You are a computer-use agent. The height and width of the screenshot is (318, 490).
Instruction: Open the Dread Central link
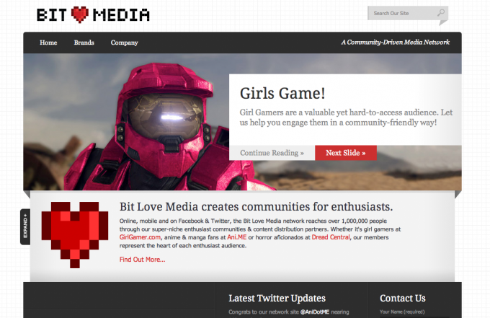tap(331, 237)
